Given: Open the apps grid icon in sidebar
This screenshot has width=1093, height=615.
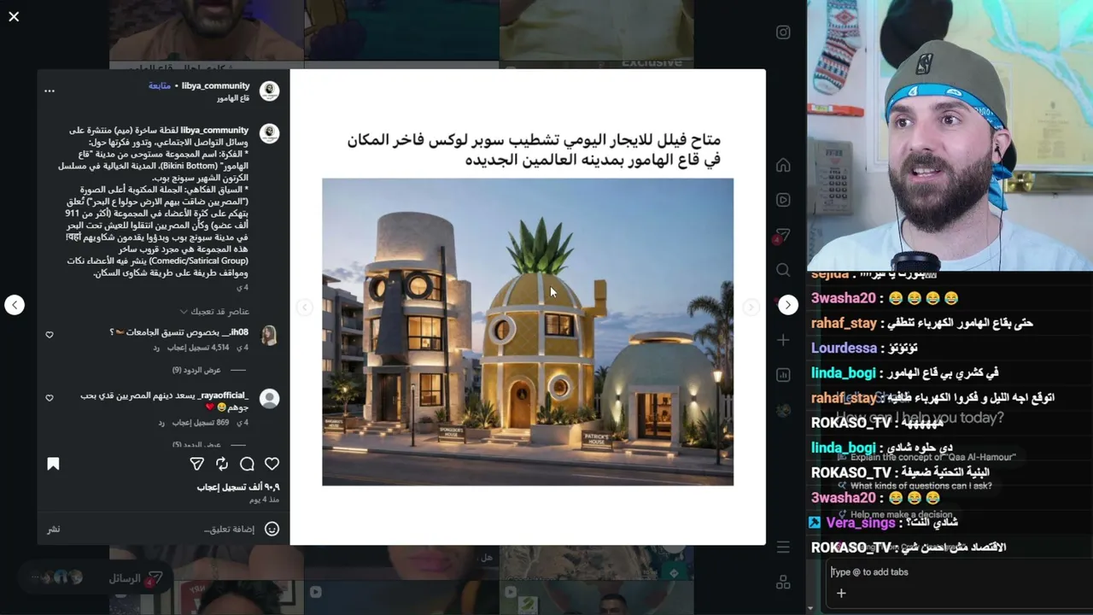Looking at the screenshot, I should click(783, 583).
